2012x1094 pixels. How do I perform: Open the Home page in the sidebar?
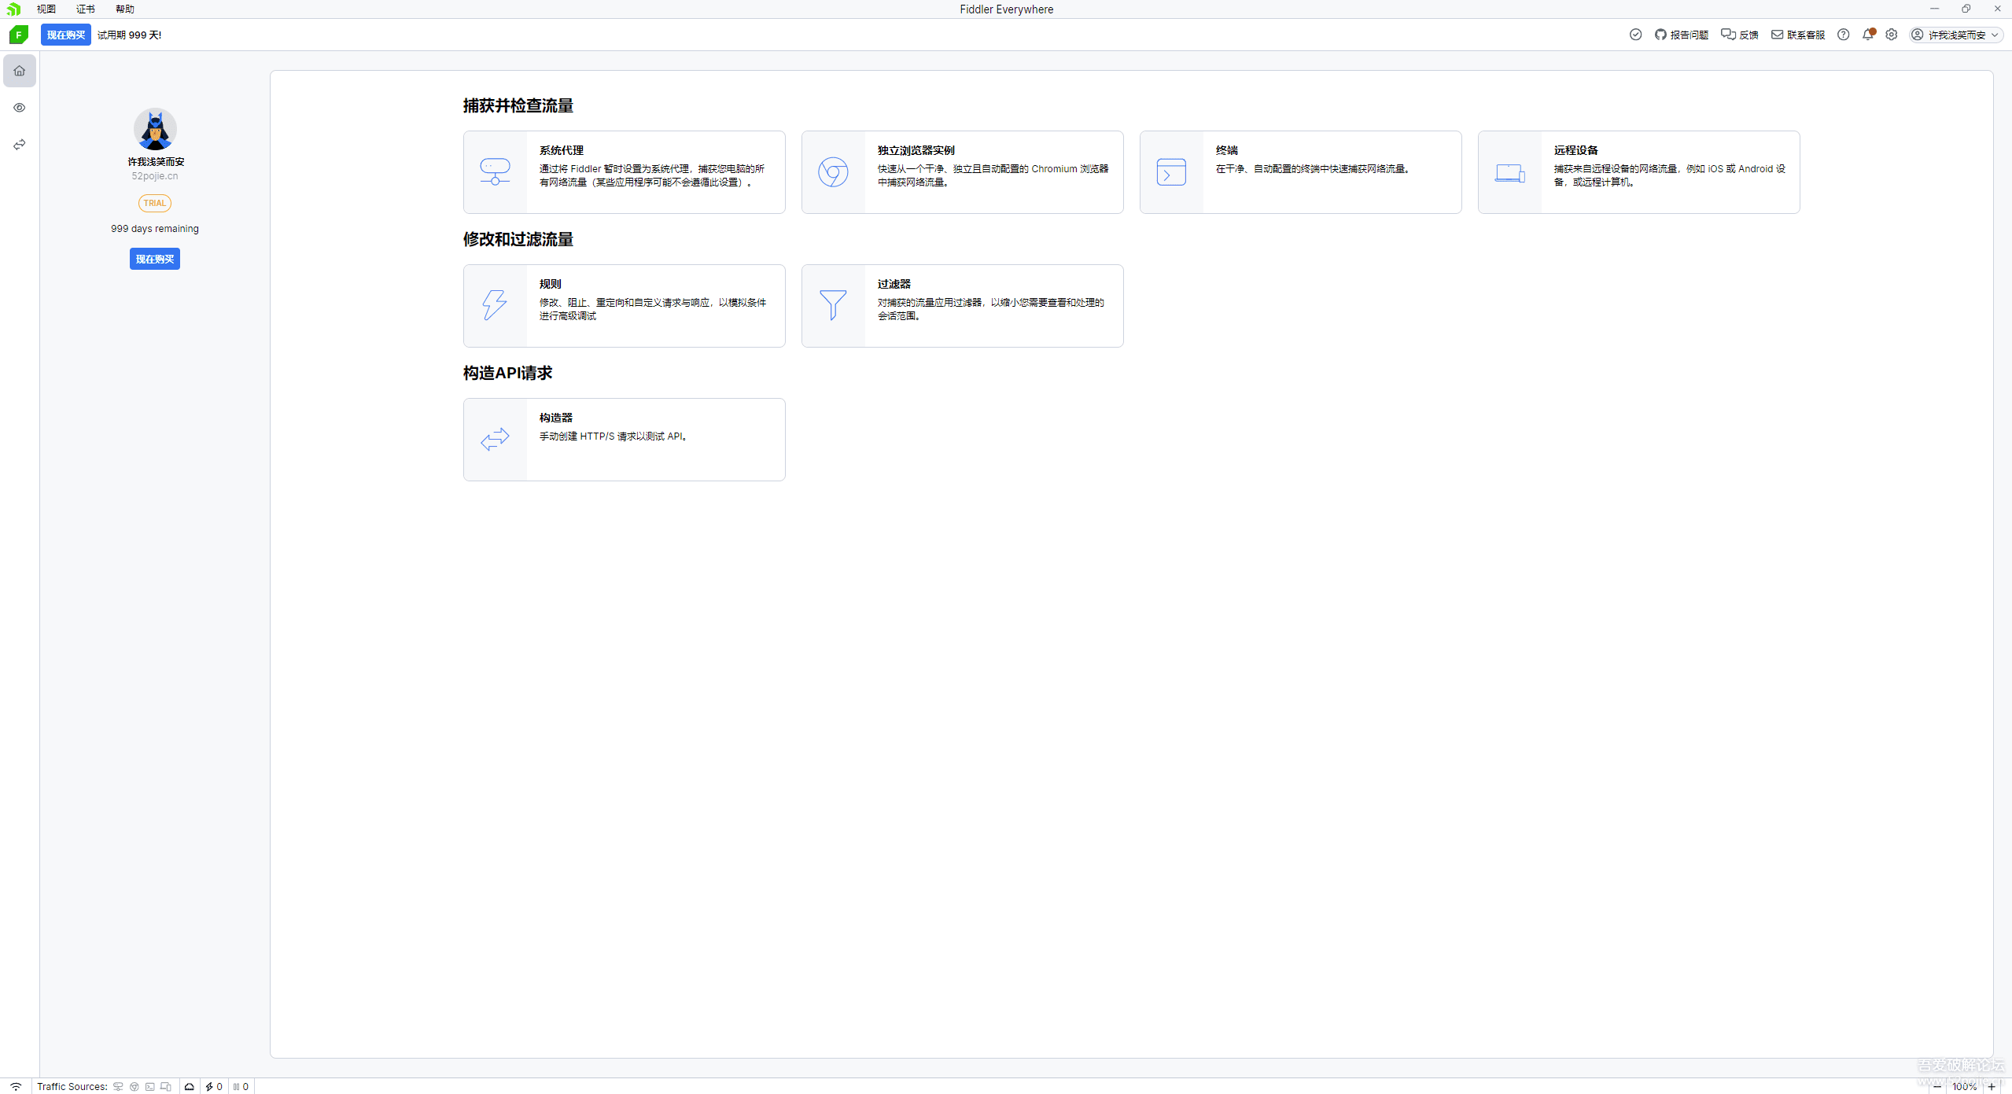20,71
